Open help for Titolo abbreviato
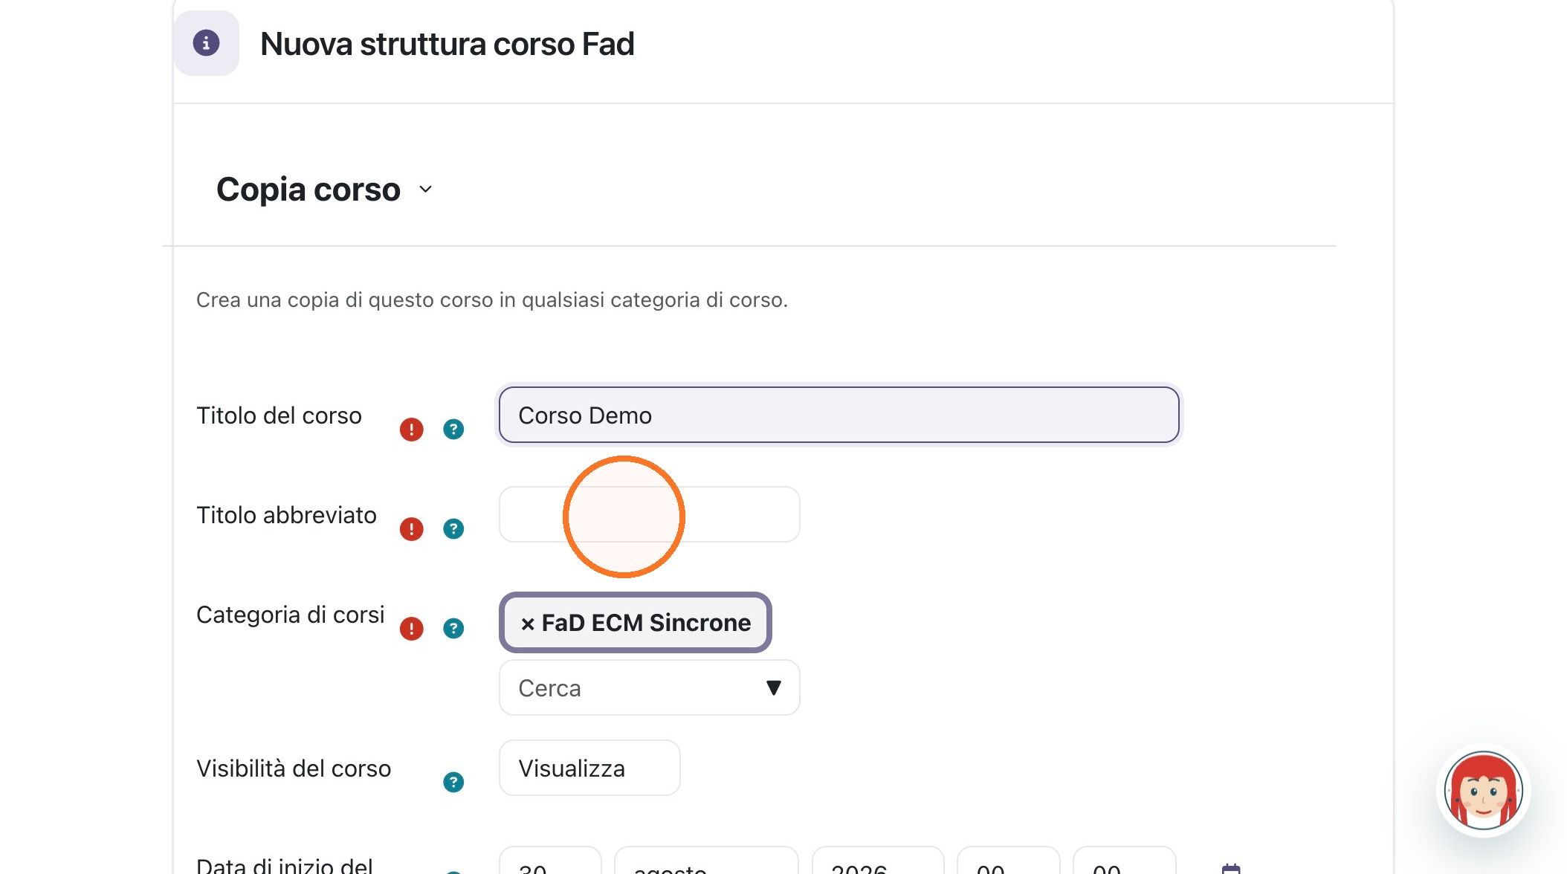 (453, 528)
